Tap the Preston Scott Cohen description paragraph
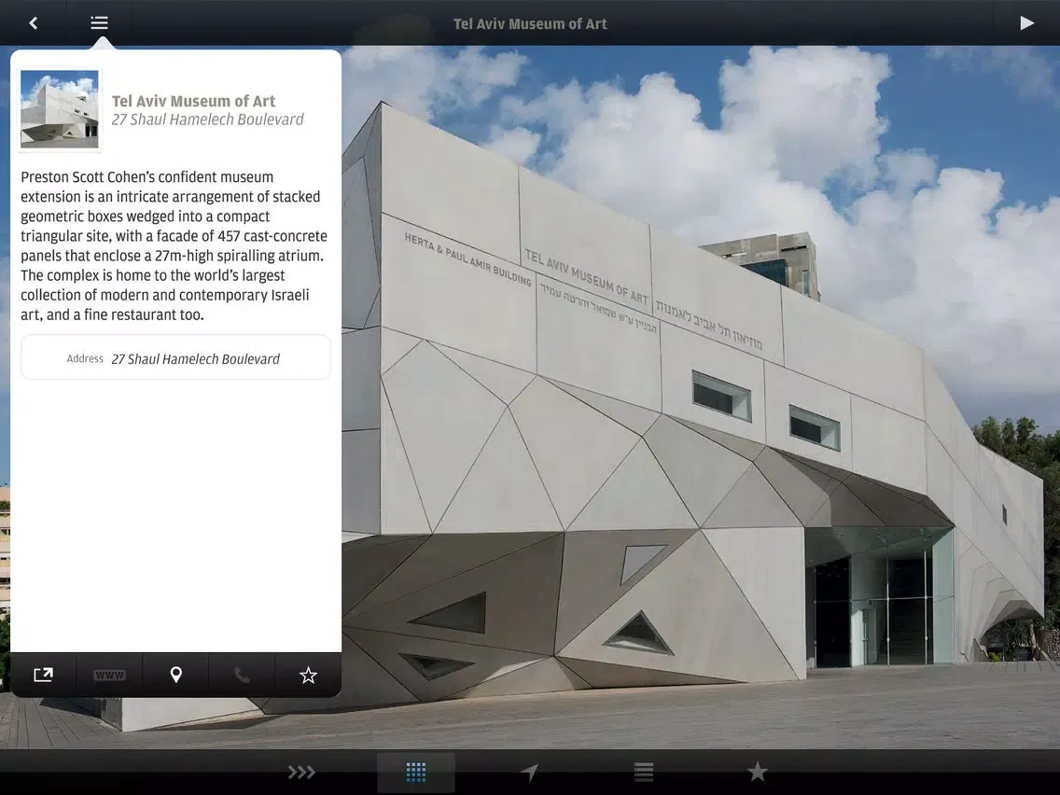The height and width of the screenshot is (795, 1060). click(174, 245)
